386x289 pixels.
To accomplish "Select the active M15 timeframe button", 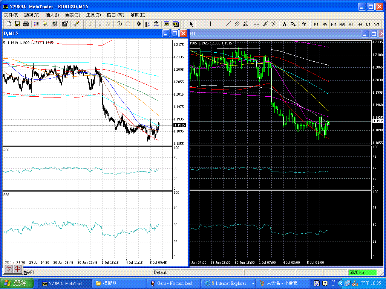I will [x=334, y=24].
